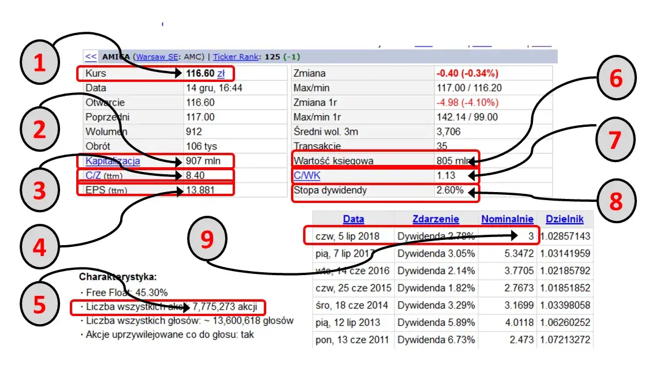Sort by Zdarzenie column header

(x=436, y=219)
